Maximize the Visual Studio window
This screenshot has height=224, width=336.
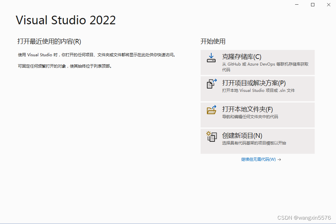pos(313,5)
